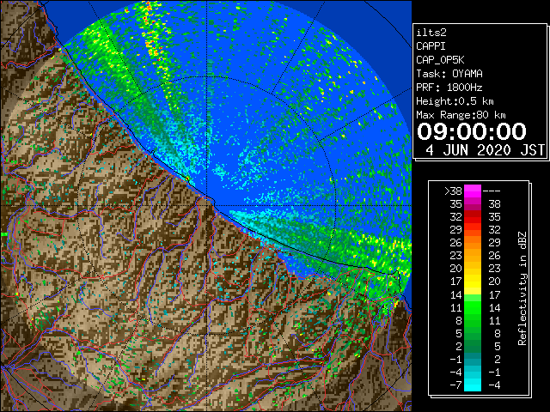The height and width of the screenshot is (412, 550).
Task: Click the 'Max Range:80 km' text
Action: coord(461,115)
